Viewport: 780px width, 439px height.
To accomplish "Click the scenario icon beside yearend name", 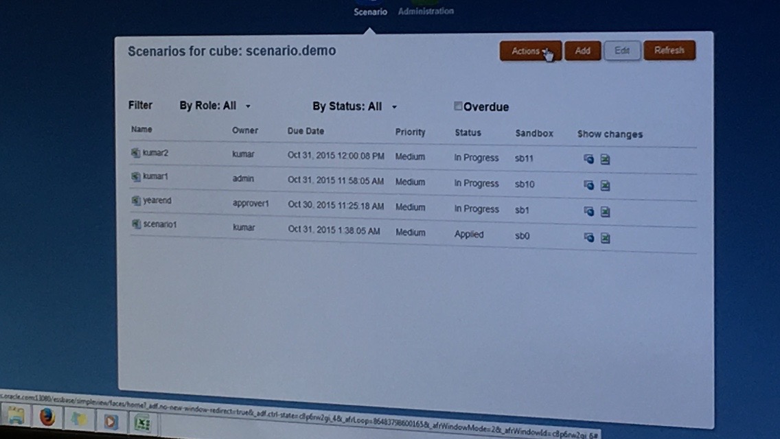I will (137, 201).
